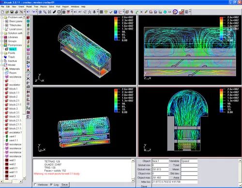242x188 pixels.
Task: Collapse the Model tree node
Action: point(2,65)
